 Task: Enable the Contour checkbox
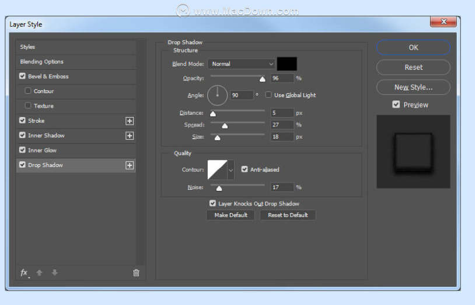(28, 91)
